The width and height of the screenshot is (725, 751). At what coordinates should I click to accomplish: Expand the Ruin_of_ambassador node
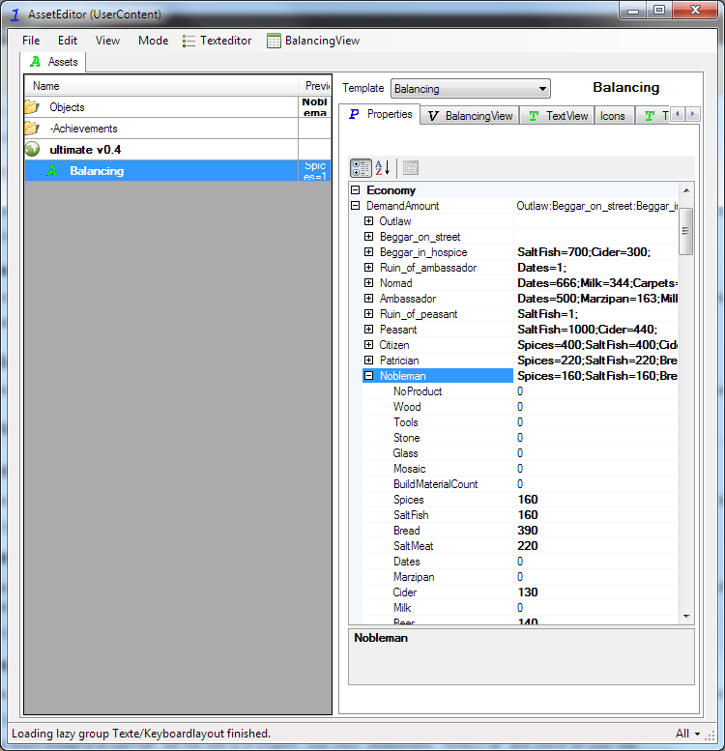[368, 268]
